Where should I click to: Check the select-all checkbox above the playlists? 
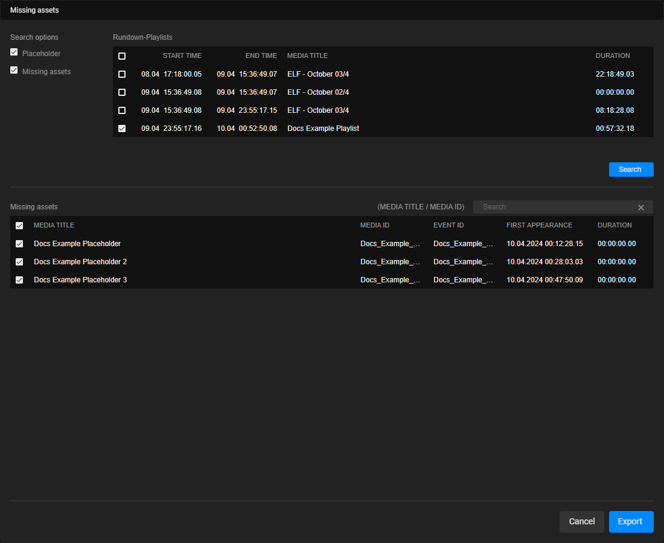[x=122, y=56]
